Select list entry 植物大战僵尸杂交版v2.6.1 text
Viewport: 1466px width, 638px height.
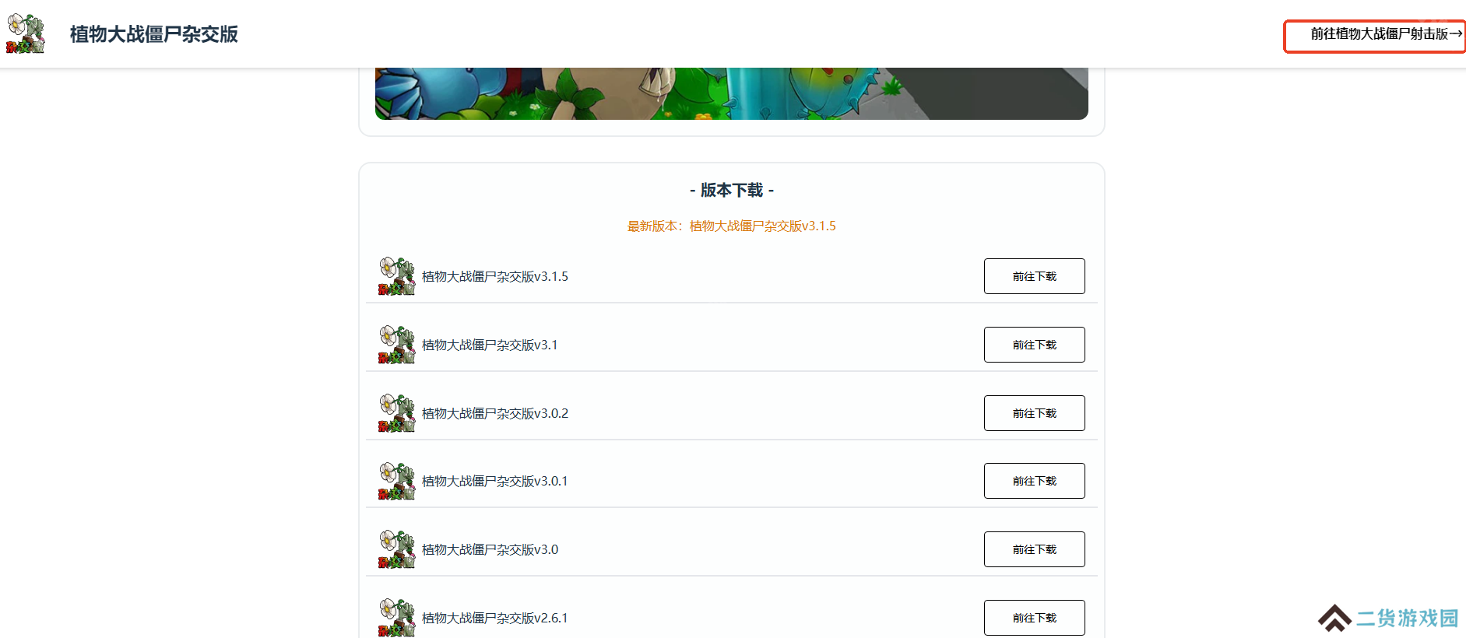495,618
